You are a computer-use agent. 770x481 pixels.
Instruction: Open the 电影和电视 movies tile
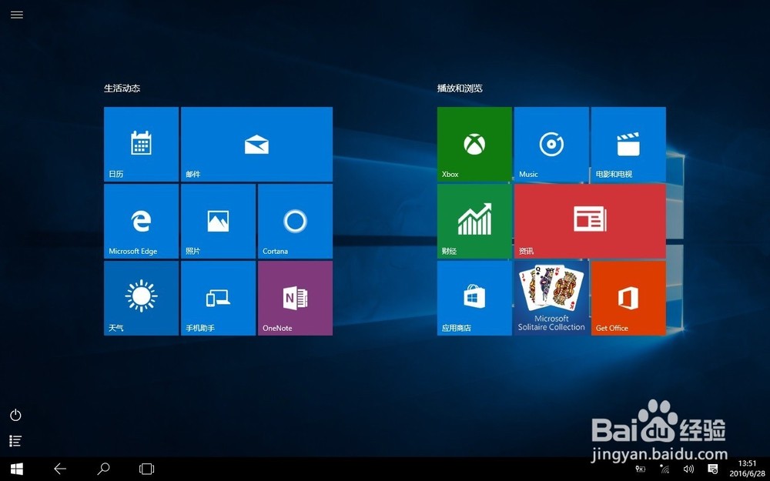(628, 144)
